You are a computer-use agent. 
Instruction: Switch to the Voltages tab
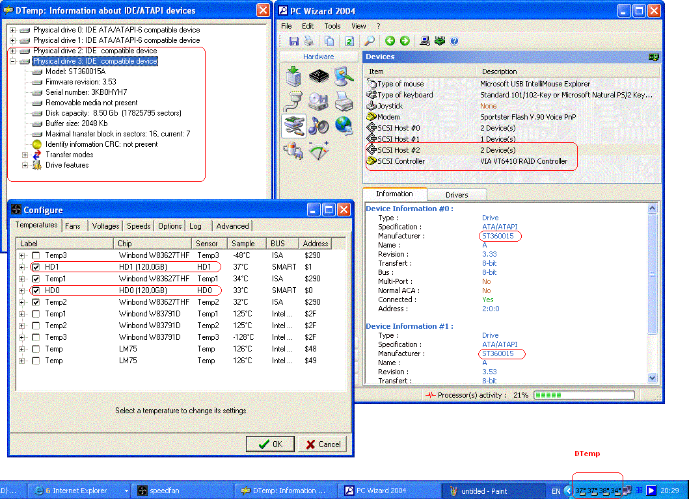105,225
